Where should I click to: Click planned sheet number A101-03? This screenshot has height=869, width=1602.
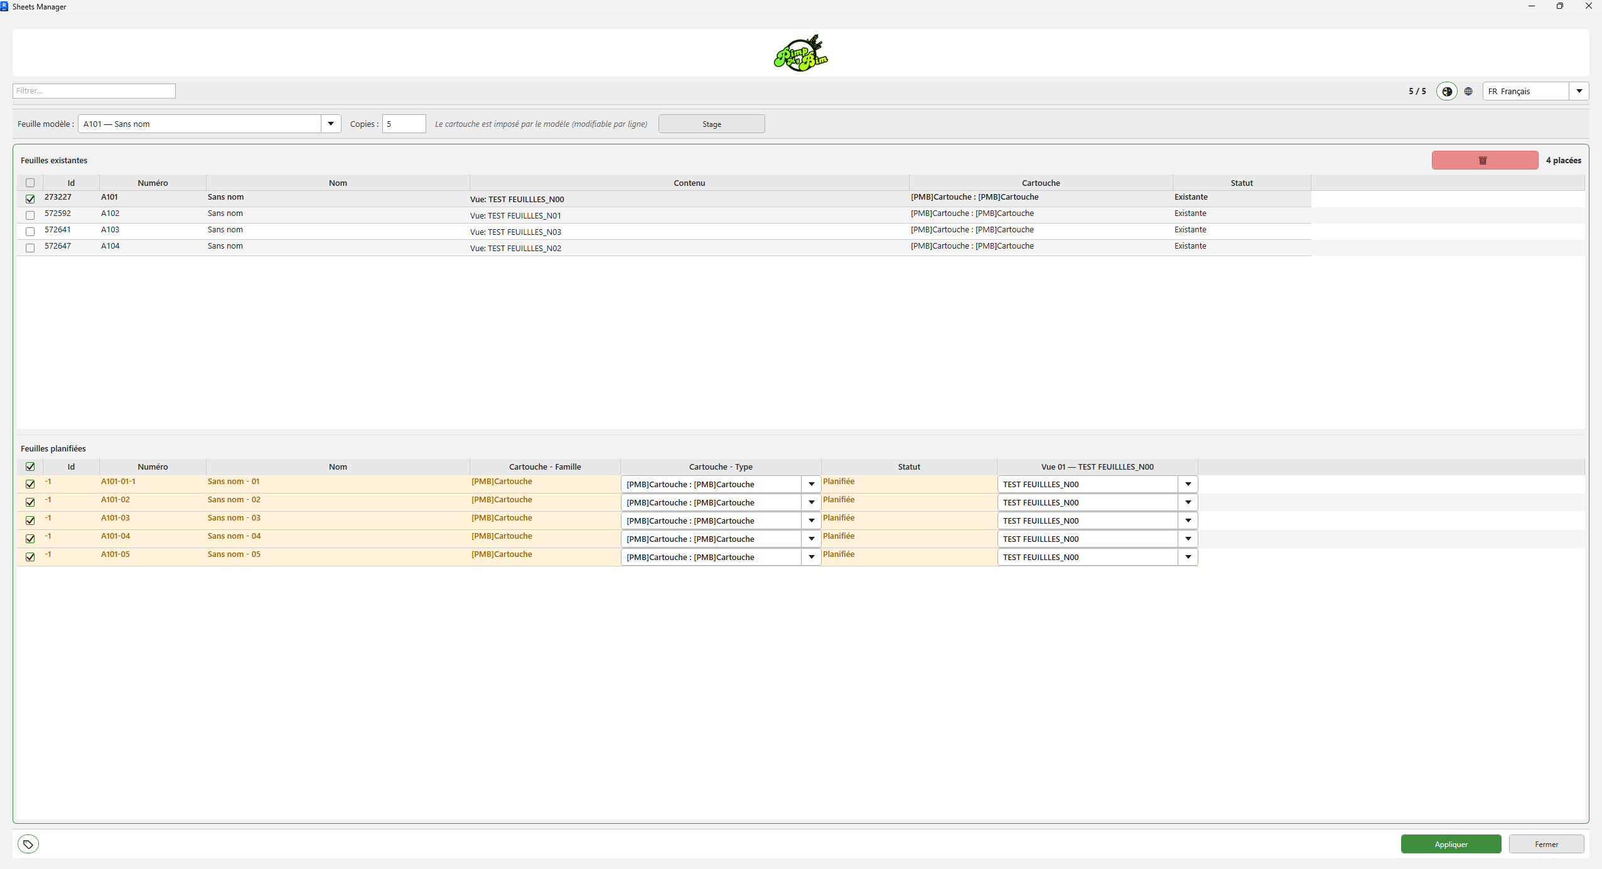[x=116, y=518]
